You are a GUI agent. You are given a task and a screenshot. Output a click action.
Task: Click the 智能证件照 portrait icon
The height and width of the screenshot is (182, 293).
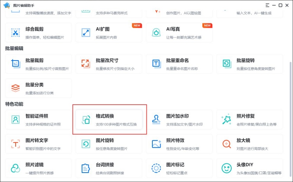click(x=16, y=120)
